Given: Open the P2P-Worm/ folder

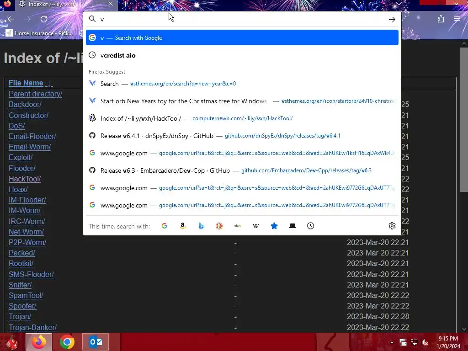Looking at the screenshot, I should 27,242.
